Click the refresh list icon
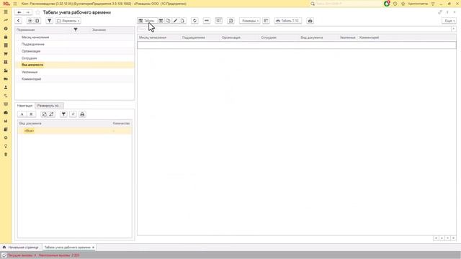This screenshot has width=461, height=259. pyautogui.click(x=194, y=21)
